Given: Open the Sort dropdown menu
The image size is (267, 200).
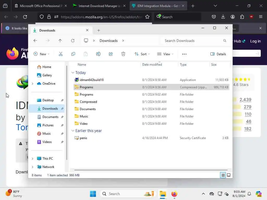Looking at the screenshot, I should pos(142,54).
